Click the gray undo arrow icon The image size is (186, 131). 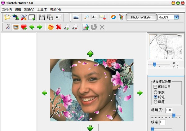coord(94,27)
